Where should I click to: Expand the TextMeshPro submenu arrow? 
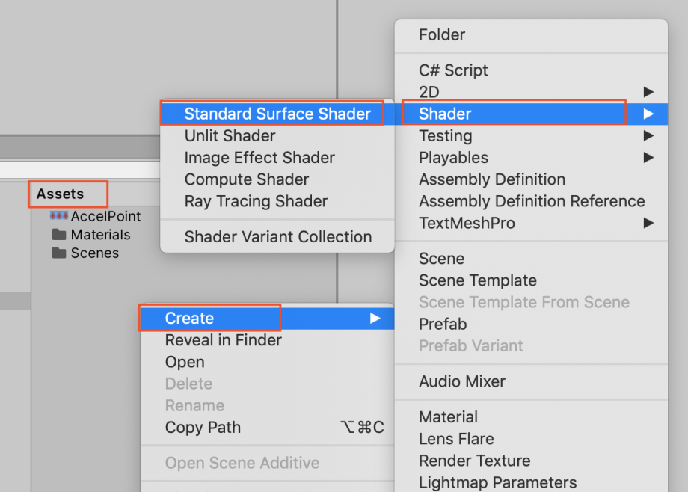point(648,223)
